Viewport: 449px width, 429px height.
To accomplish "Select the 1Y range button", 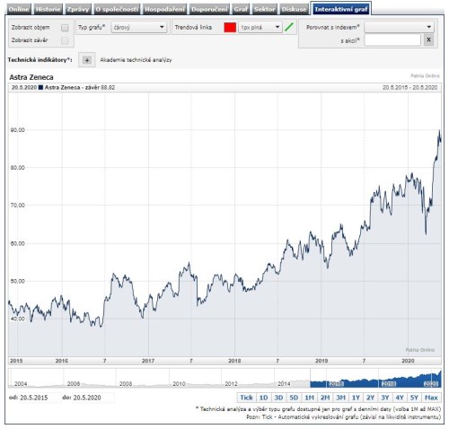I will 356,398.
